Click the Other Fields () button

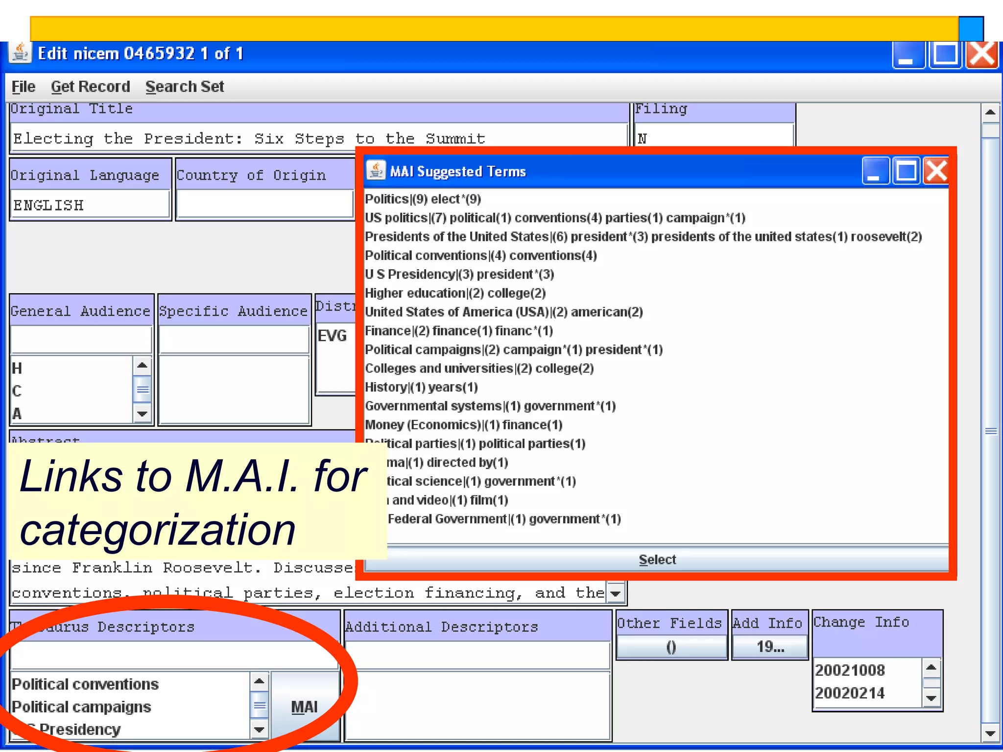[671, 647]
